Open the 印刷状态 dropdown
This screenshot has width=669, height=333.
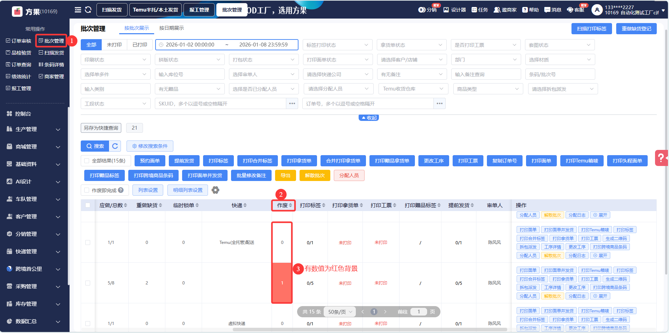[x=116, y=60]
